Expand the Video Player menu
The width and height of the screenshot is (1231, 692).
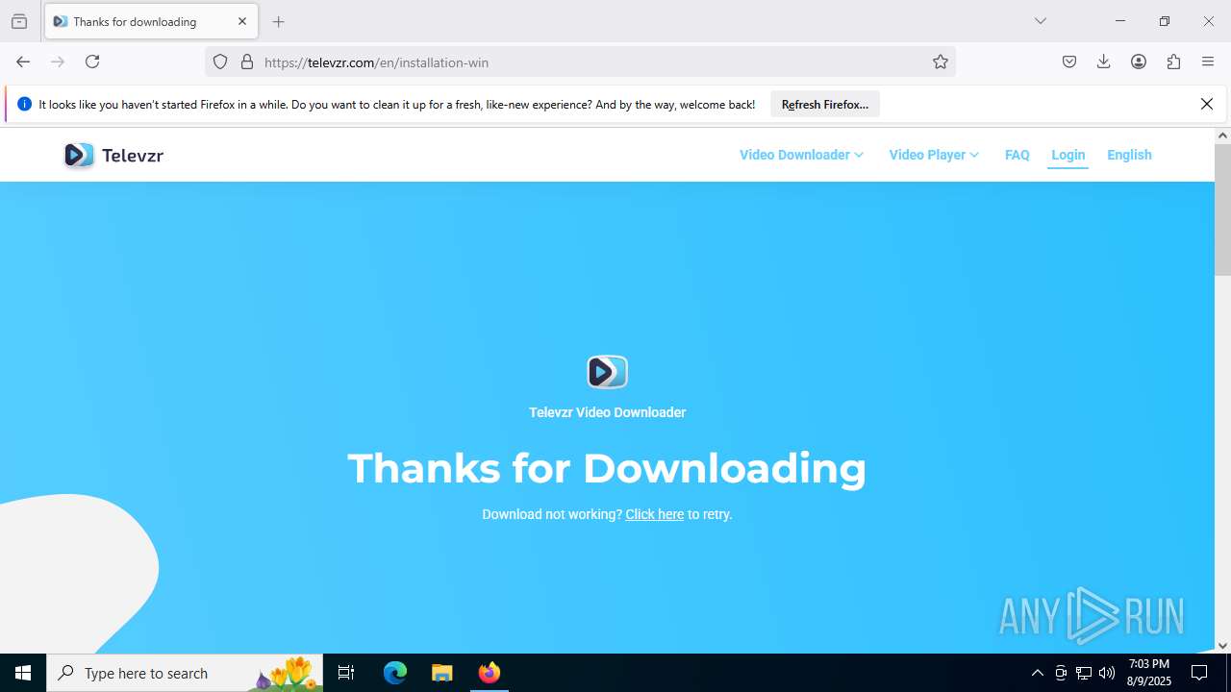click(934, 155)
